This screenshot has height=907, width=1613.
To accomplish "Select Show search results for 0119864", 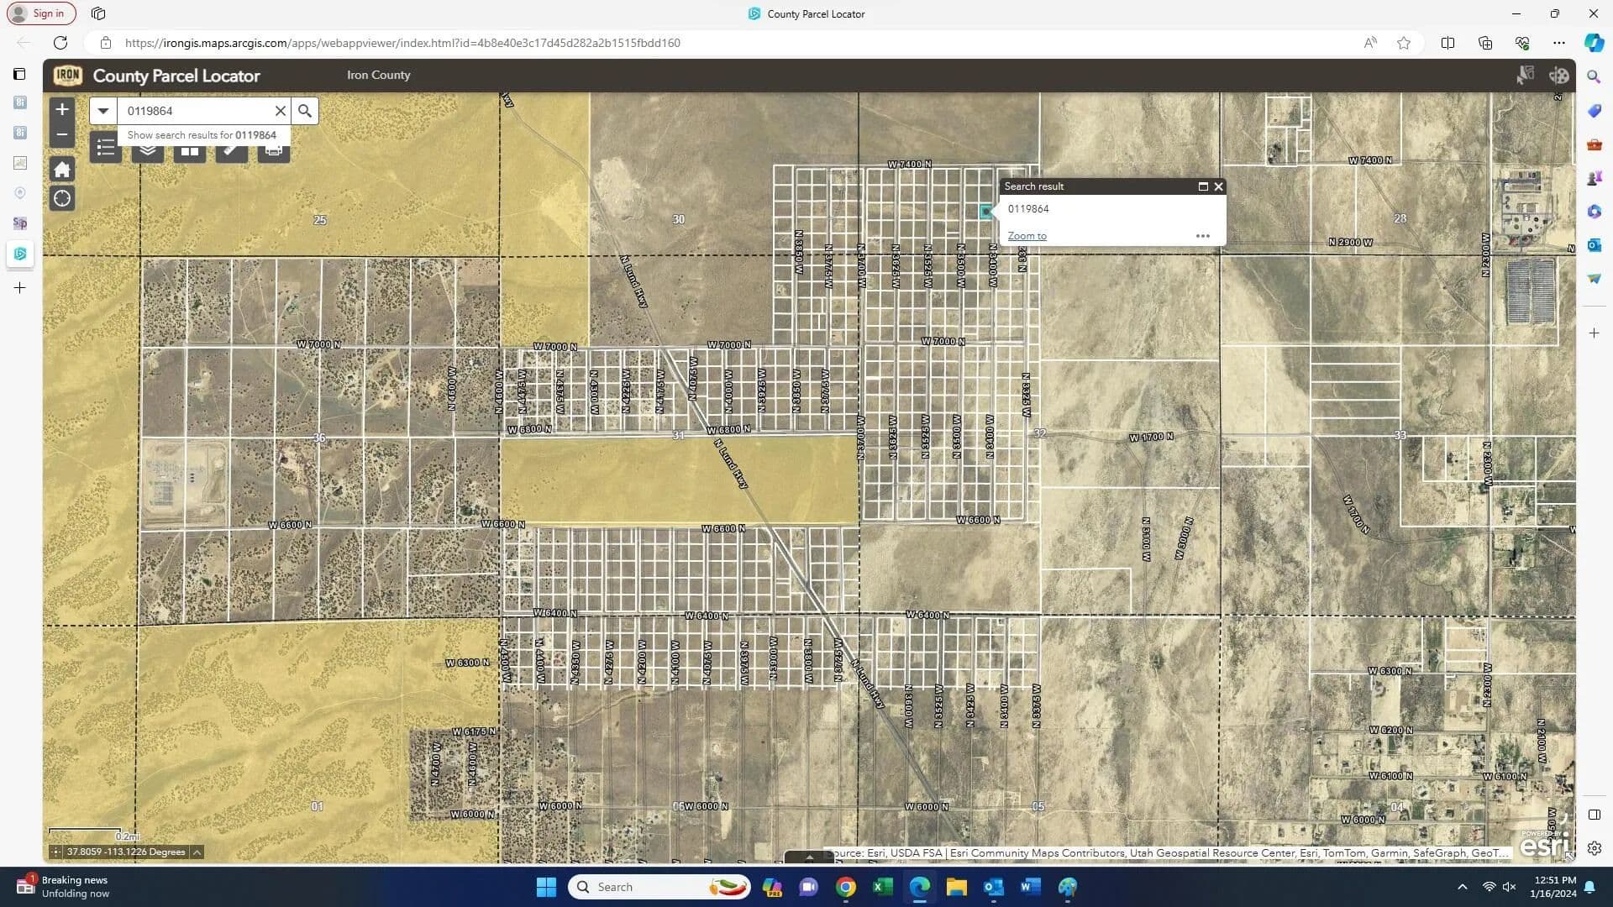I will point(202,135).
